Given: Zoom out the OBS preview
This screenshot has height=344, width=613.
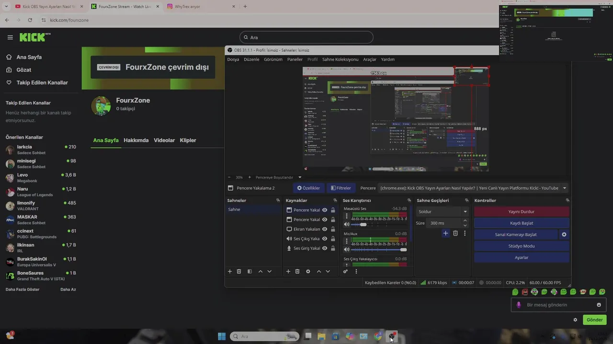Looking at the screenshot, I should pyautogui.click(x=229, y=177).
